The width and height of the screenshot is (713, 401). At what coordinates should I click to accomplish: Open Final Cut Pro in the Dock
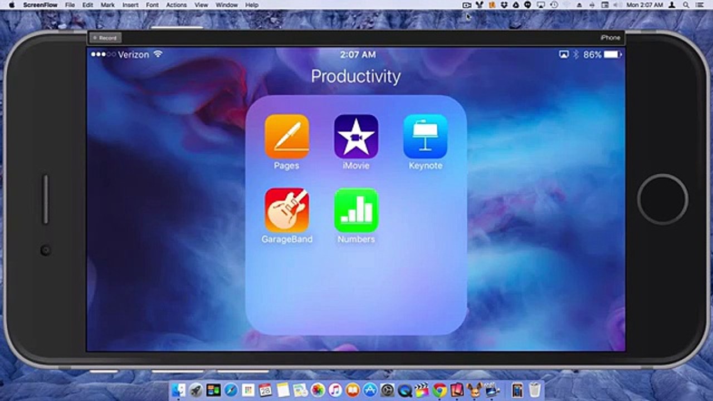pyautogui.click(x=422, y=390)
